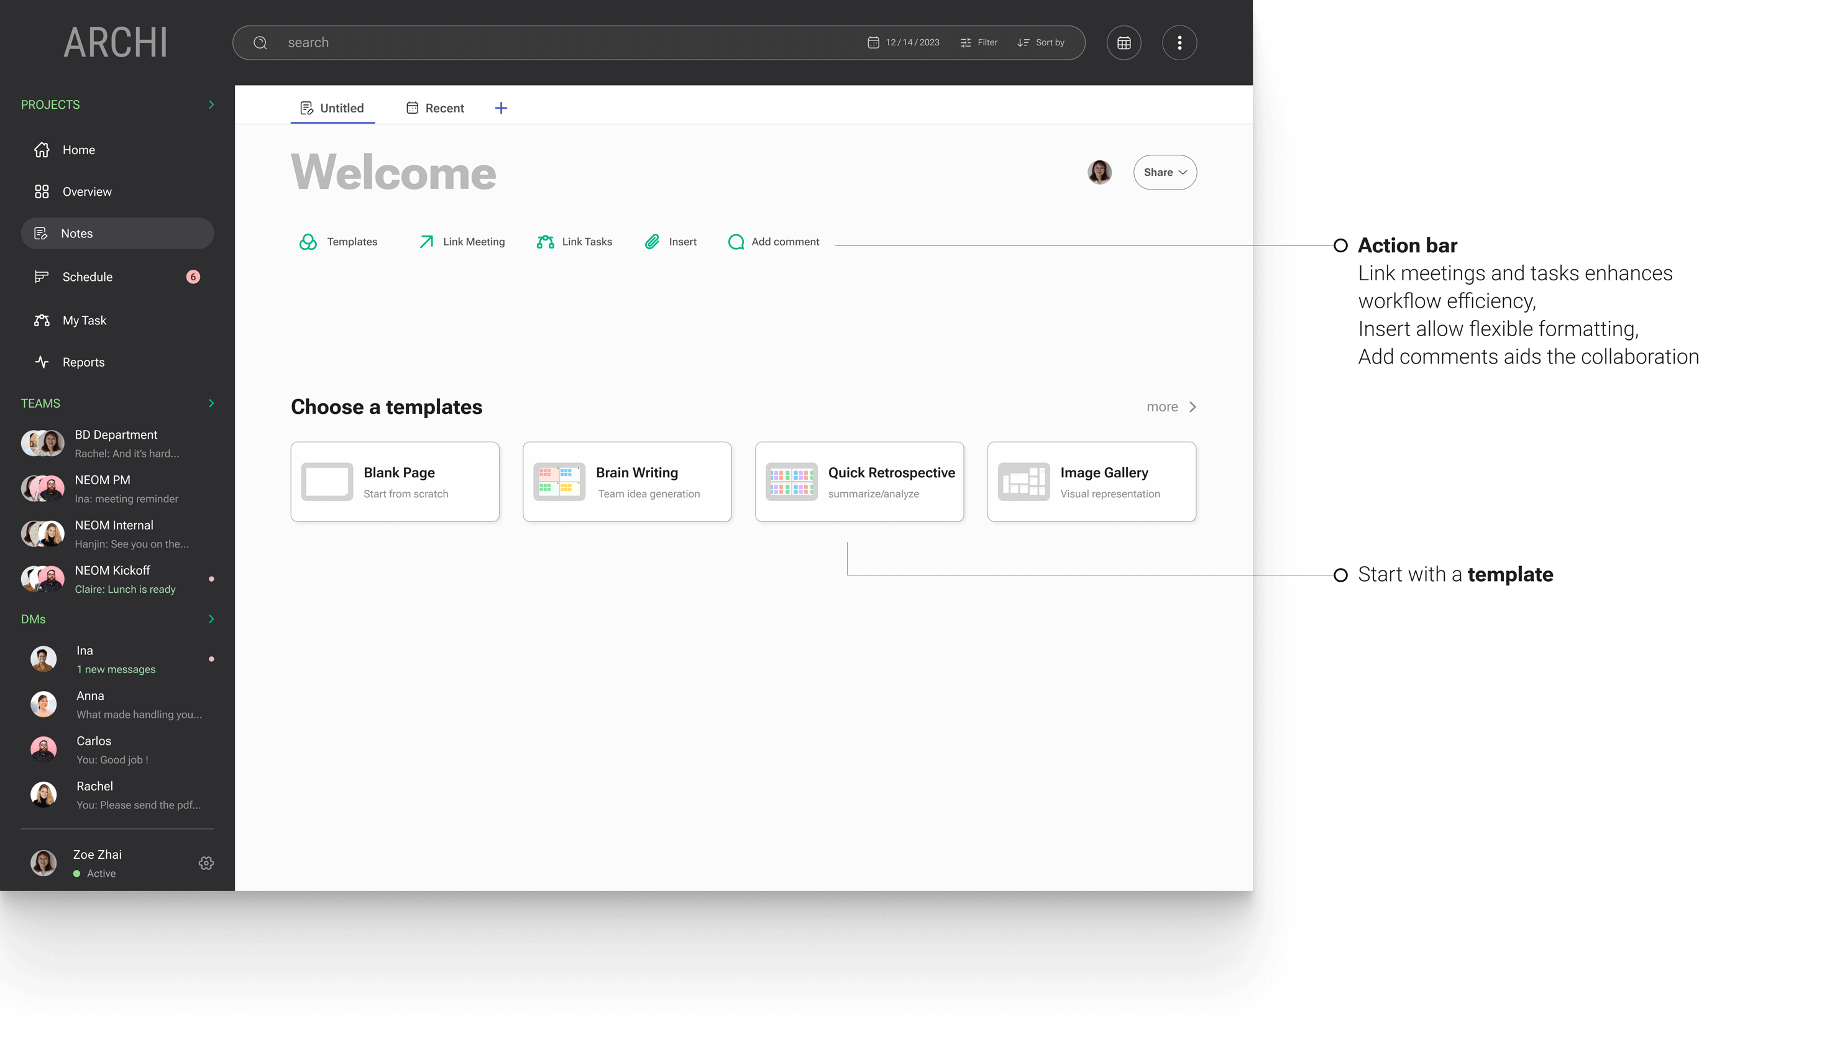Image resolution: width=1827 pixels, height=1044 pixels.
Task: Click the Insert attachment icon
Action: (x=652, y=242)
